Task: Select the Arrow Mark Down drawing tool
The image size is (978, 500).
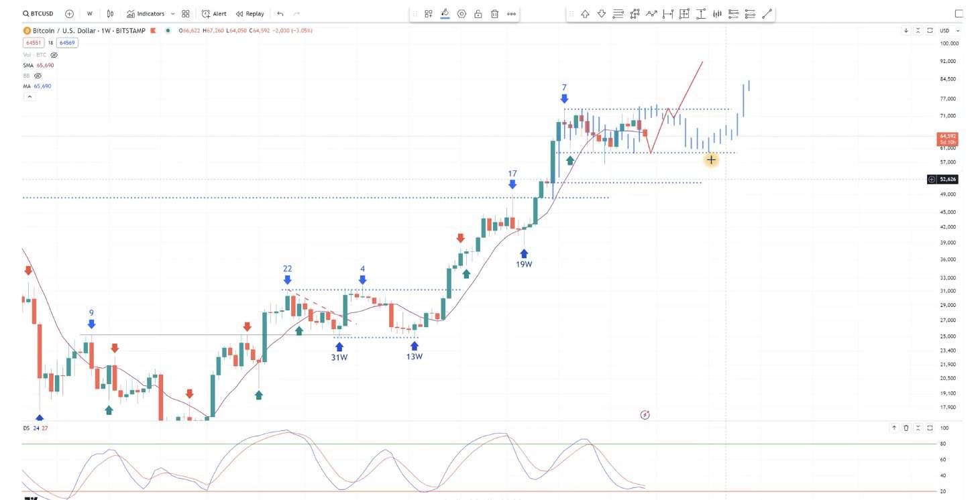Action: 601,13
